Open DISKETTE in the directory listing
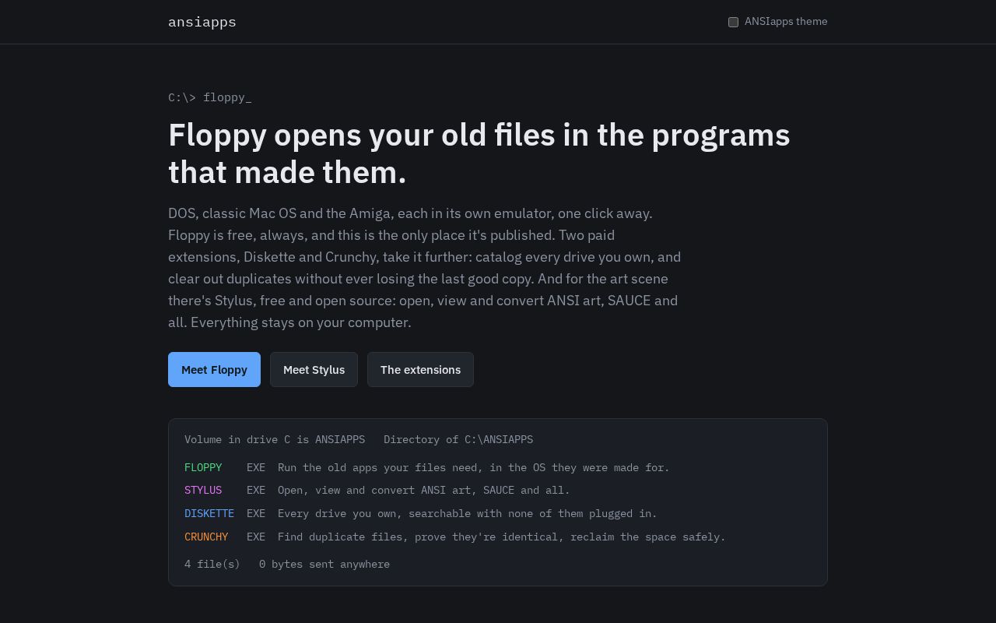 click(x=209, y=513)
